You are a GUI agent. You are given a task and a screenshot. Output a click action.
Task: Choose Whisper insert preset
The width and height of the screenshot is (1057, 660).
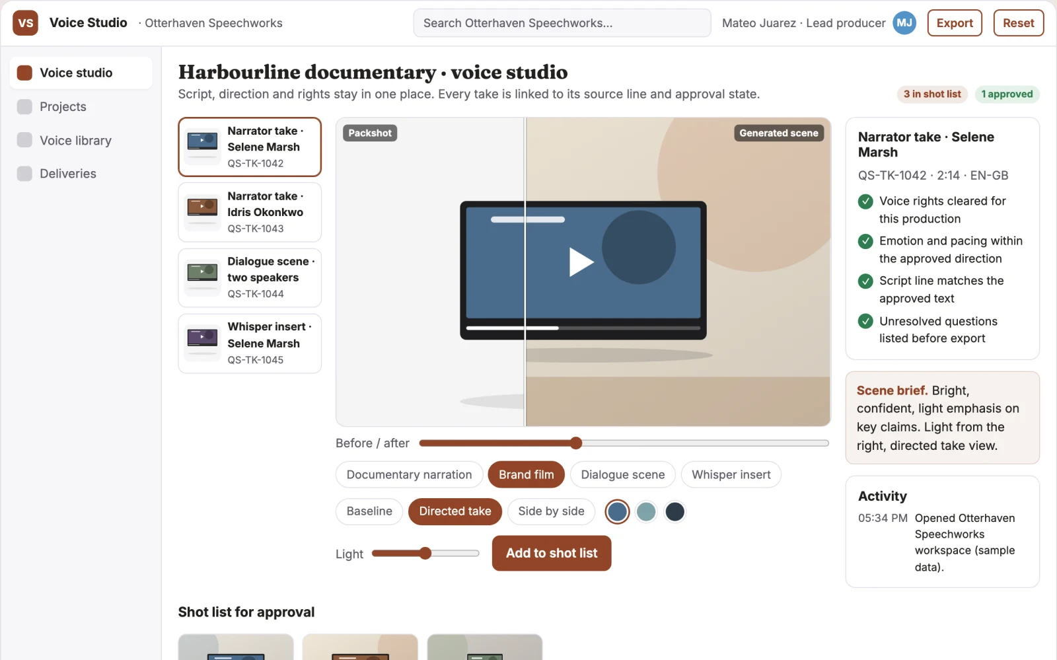(x=731, y=474)
